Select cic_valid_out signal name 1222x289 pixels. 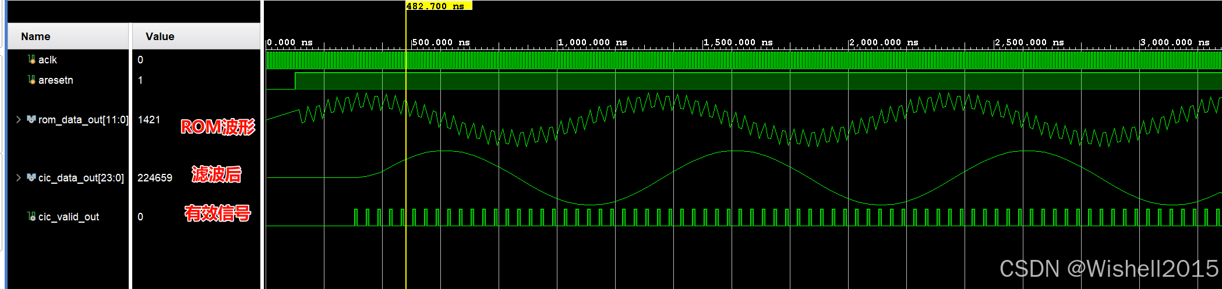[69, 217]
